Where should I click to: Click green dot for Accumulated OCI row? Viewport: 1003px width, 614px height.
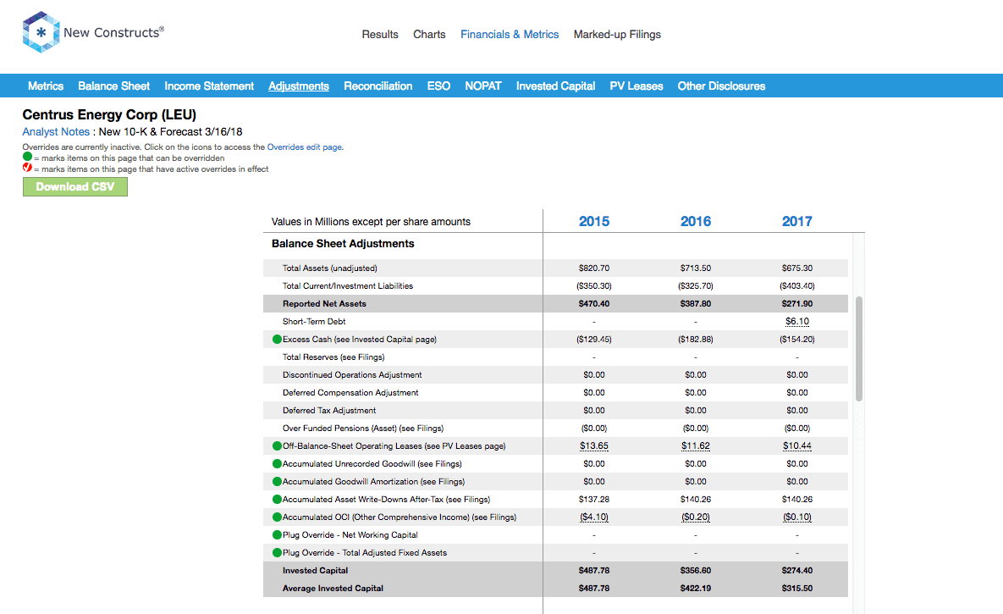[x=277, y=517]
